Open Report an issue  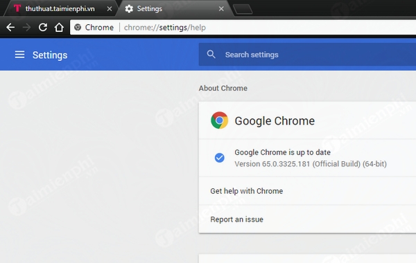tap(307, 219)
